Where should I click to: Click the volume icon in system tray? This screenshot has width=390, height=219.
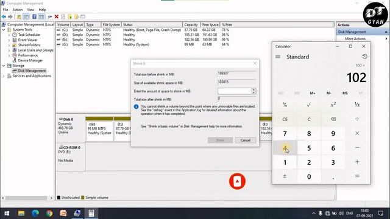pyautogui.click(x=341, y=214)
